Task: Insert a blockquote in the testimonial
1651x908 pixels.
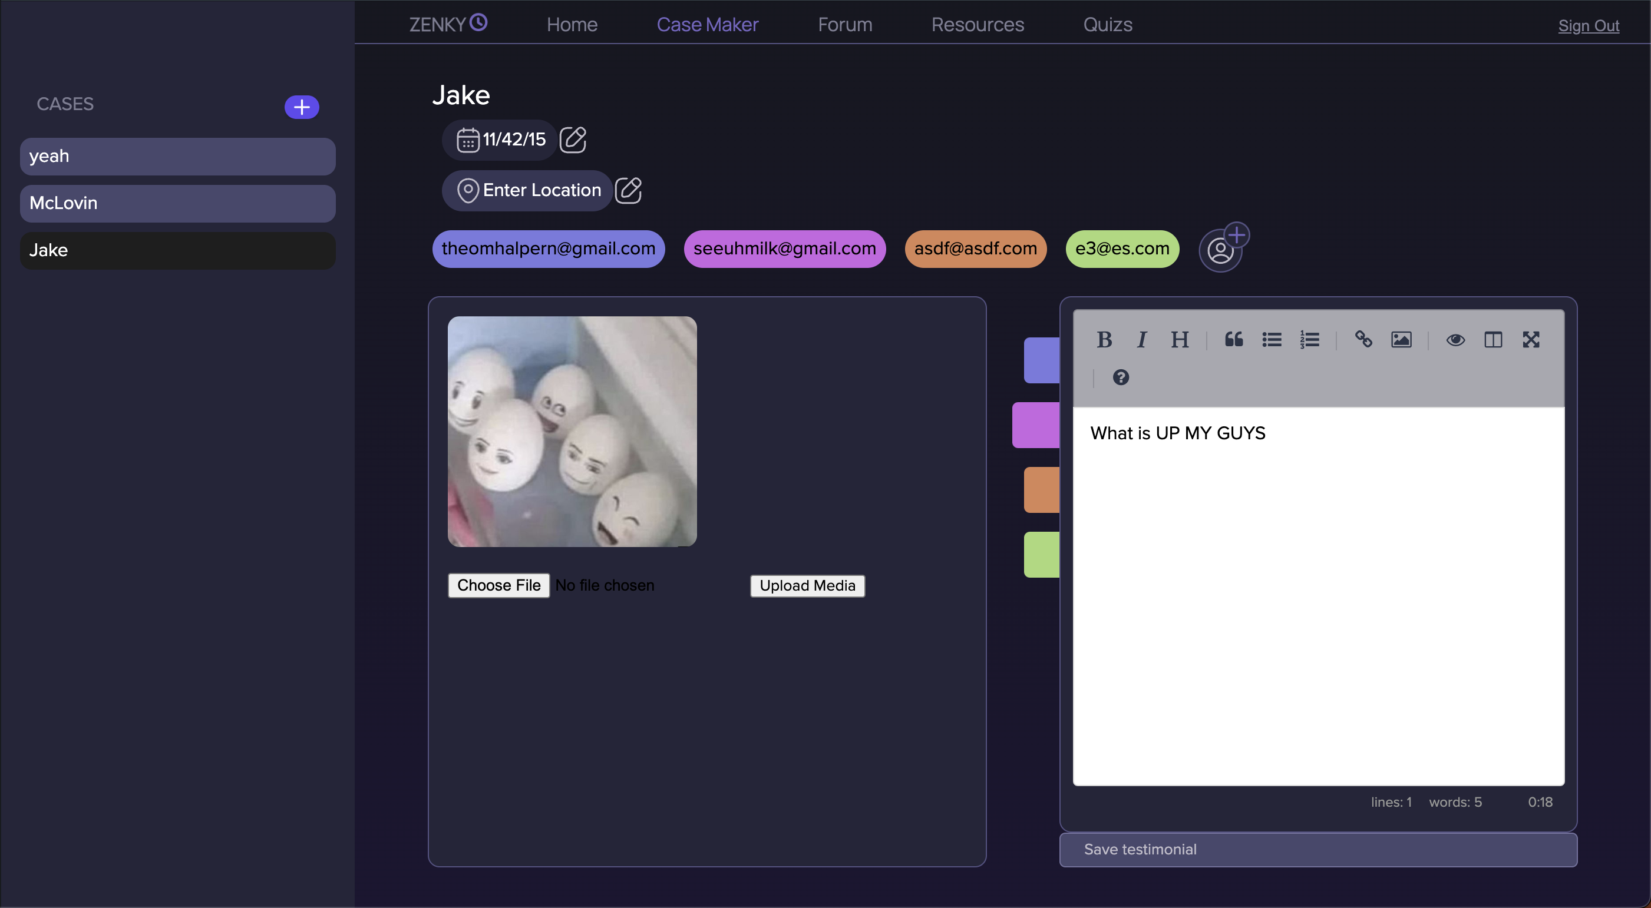Action: 1234,339
